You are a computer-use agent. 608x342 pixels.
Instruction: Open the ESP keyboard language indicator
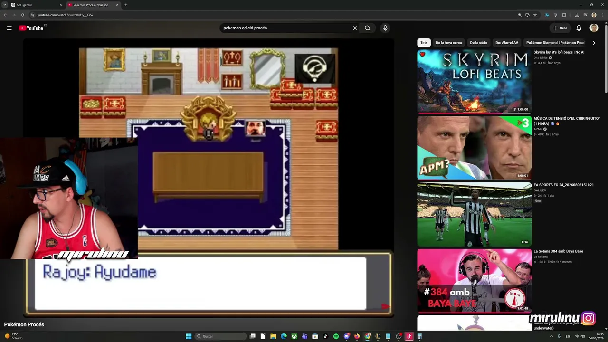click(x=568, y=336)
